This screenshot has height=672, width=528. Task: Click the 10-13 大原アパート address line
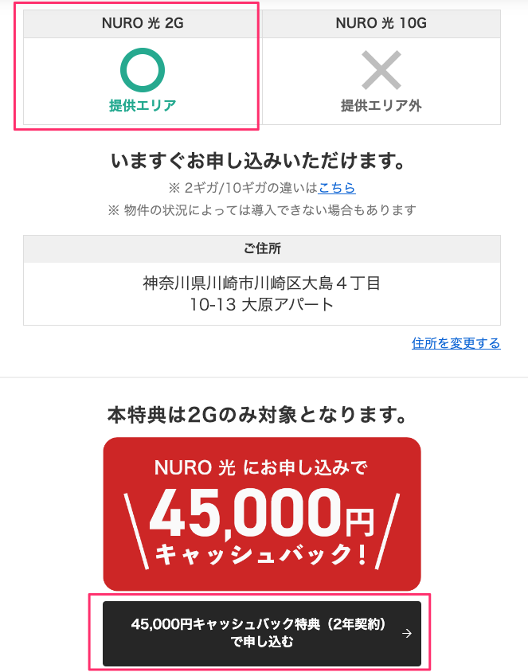tap(261, 305)
